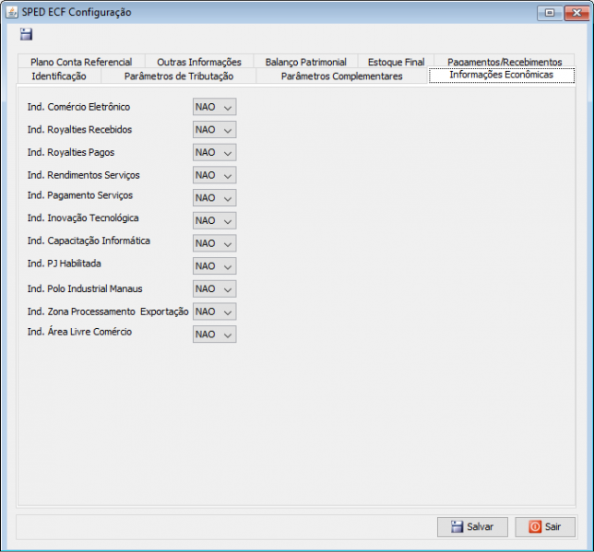Screen dimensions: 594x552
Task: Expand the Ind. Rendimentos Serviços dropdown
Action: click(x=214, y=175)
